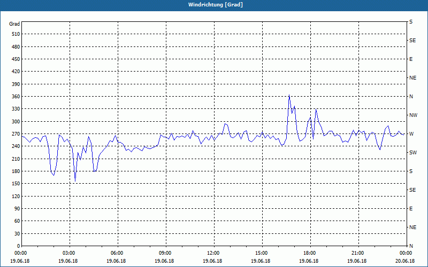Select the S compass label beside 180 gridline
Screen dimensions: 428x267
click(411, 171)
